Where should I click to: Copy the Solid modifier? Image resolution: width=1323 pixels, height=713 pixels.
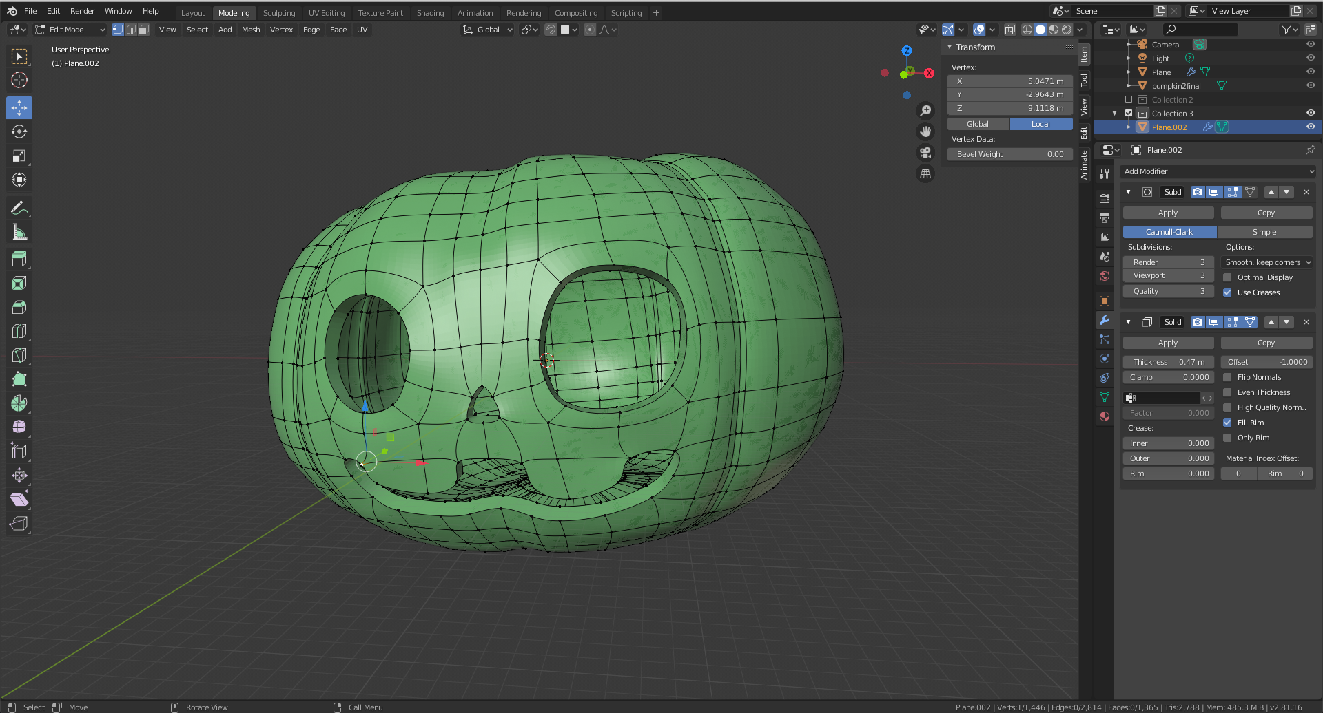[1266, 343]
